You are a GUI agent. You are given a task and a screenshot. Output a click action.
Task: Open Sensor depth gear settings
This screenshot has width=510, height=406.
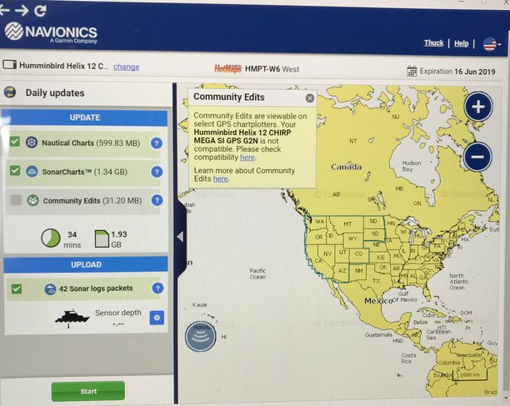pos(157,318)
